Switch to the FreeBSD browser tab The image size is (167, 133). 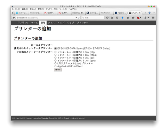(x=78, y=13)
